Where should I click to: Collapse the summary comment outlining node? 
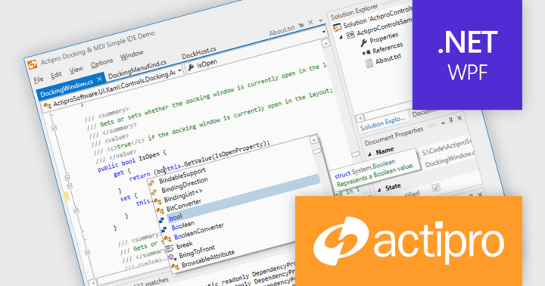point(54,128)
